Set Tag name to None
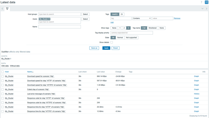 (x=162, y=28)
